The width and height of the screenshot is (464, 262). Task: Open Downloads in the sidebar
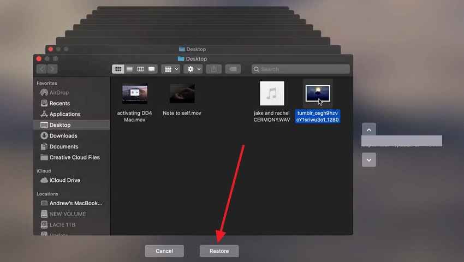coord(71,135)
